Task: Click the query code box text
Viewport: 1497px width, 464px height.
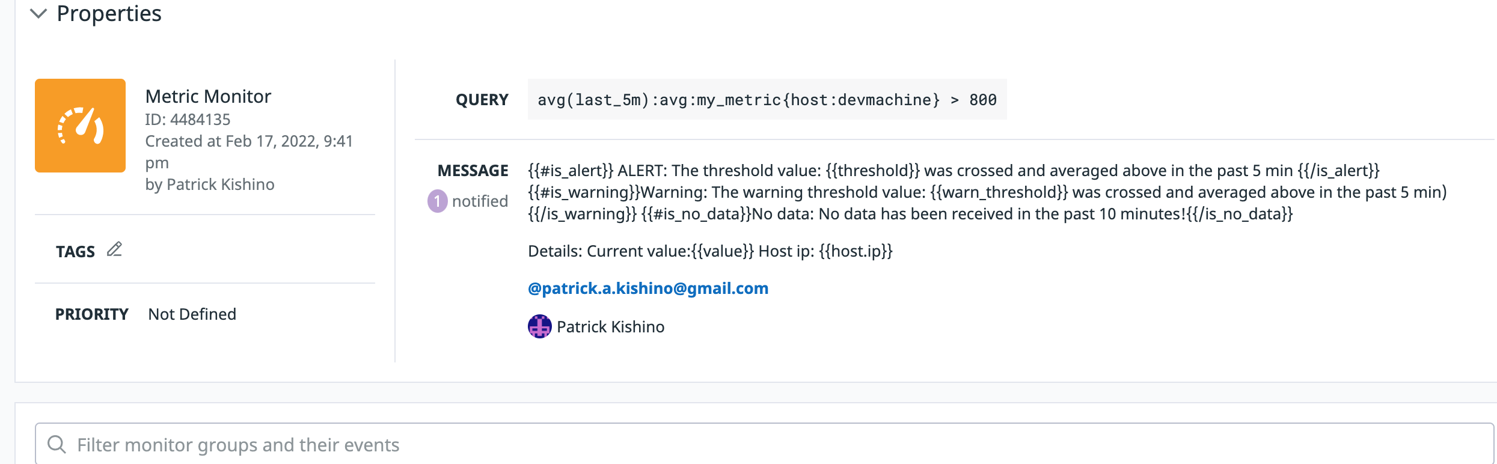Action: coord(767,99)
